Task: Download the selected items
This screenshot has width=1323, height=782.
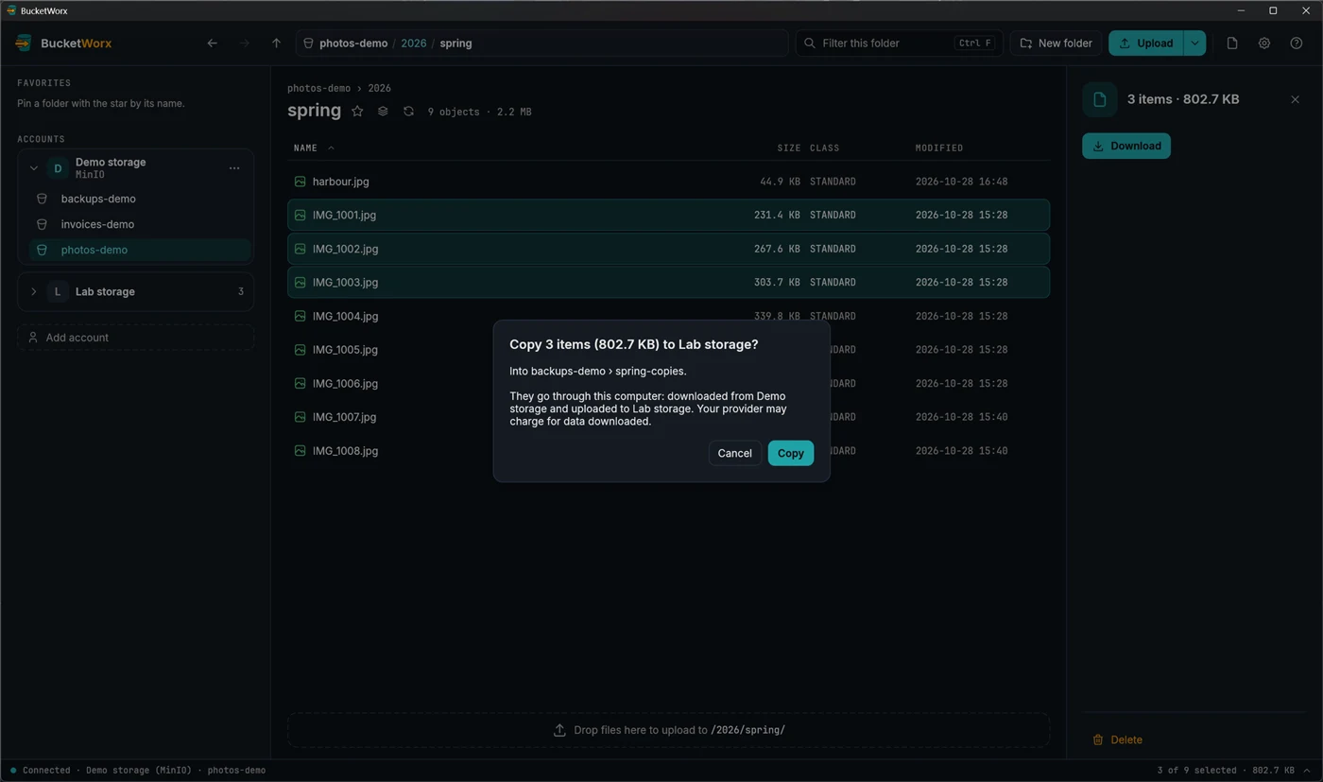Action: click(x=1126, y=146)
